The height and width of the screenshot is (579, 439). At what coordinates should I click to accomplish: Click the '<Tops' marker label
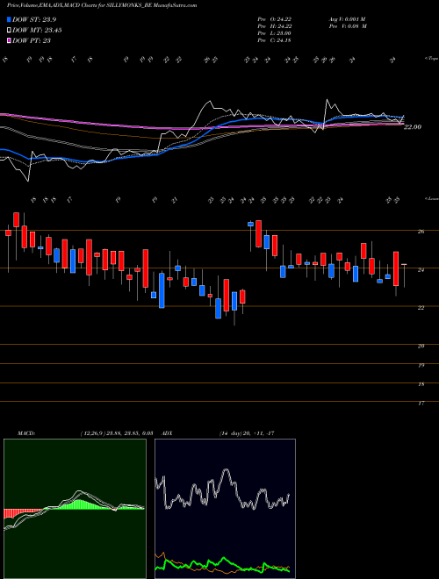click(x=431, y=59)
